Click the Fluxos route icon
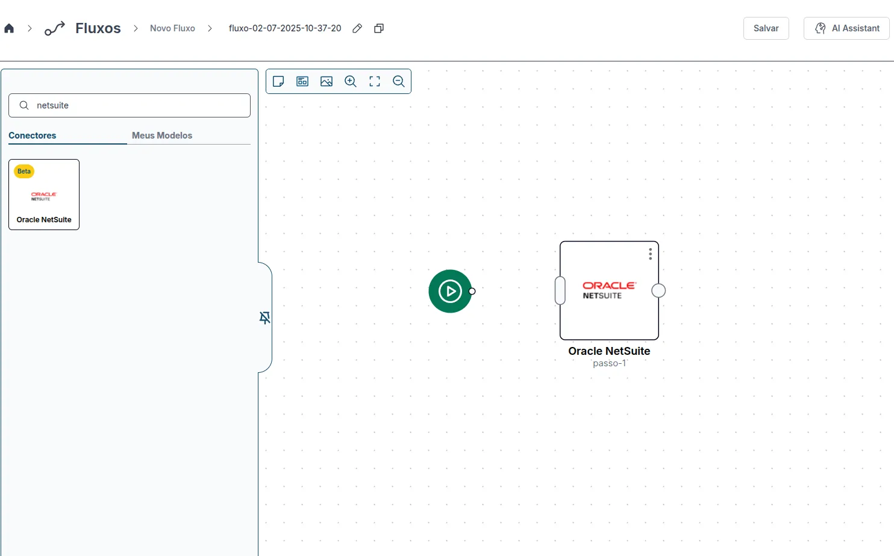Screen dimensions: 894x556 pyautogui.click(x=55, y=28)
